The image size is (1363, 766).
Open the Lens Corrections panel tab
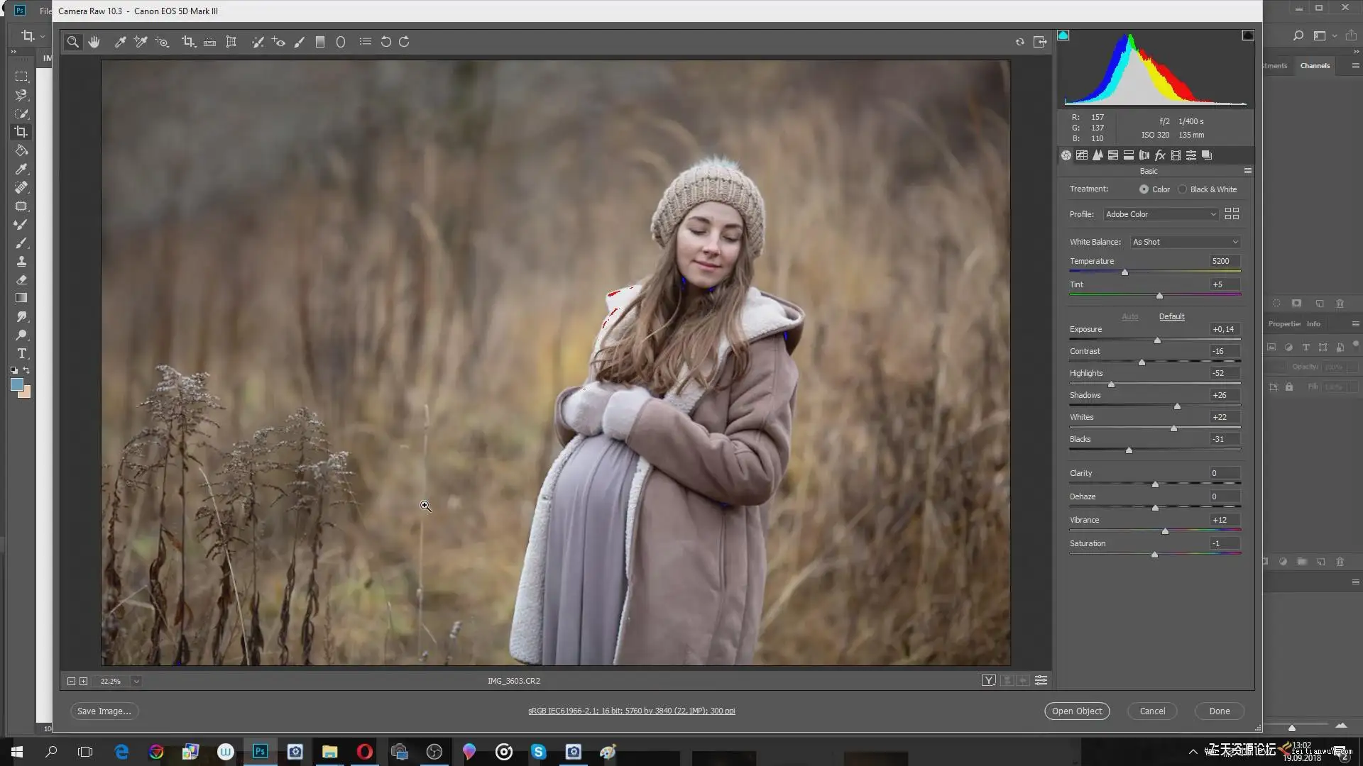(x=1144, y=155)
